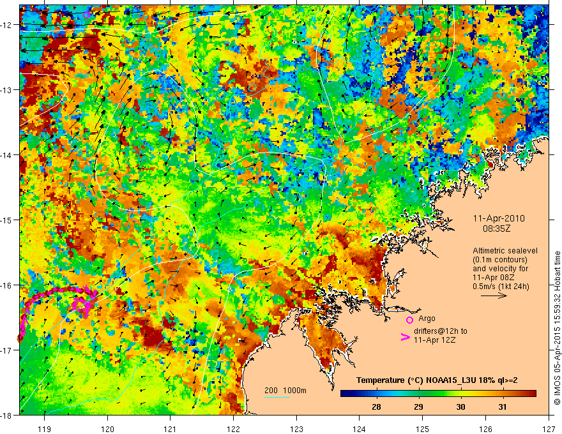Click the "and velocity for" legend line
The image size is (562, 434).
501,269
